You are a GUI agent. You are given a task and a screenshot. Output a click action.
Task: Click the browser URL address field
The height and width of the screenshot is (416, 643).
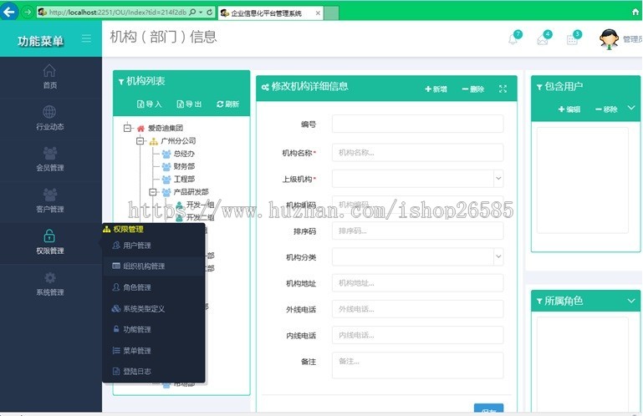pyautogui.click(x=117, y=13)
